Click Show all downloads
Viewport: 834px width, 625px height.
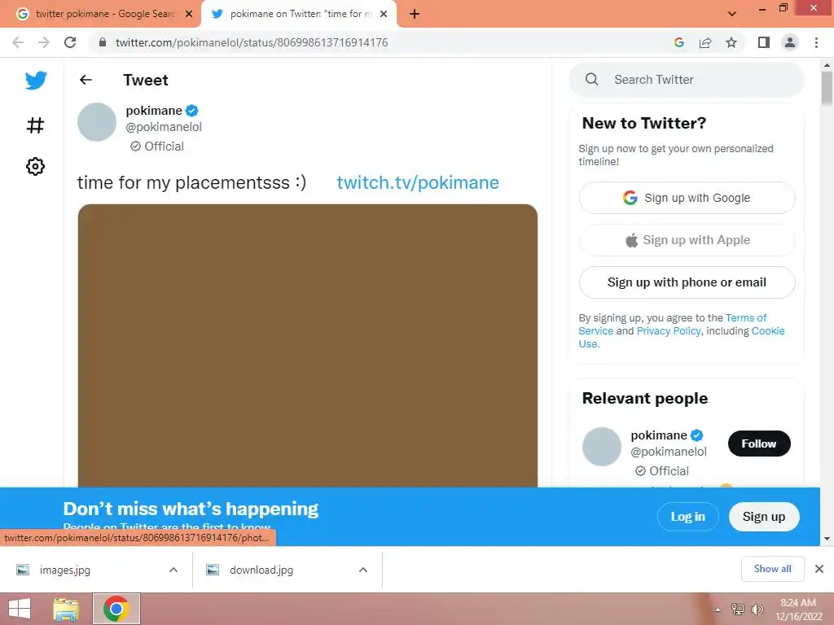tap(772, 569)
